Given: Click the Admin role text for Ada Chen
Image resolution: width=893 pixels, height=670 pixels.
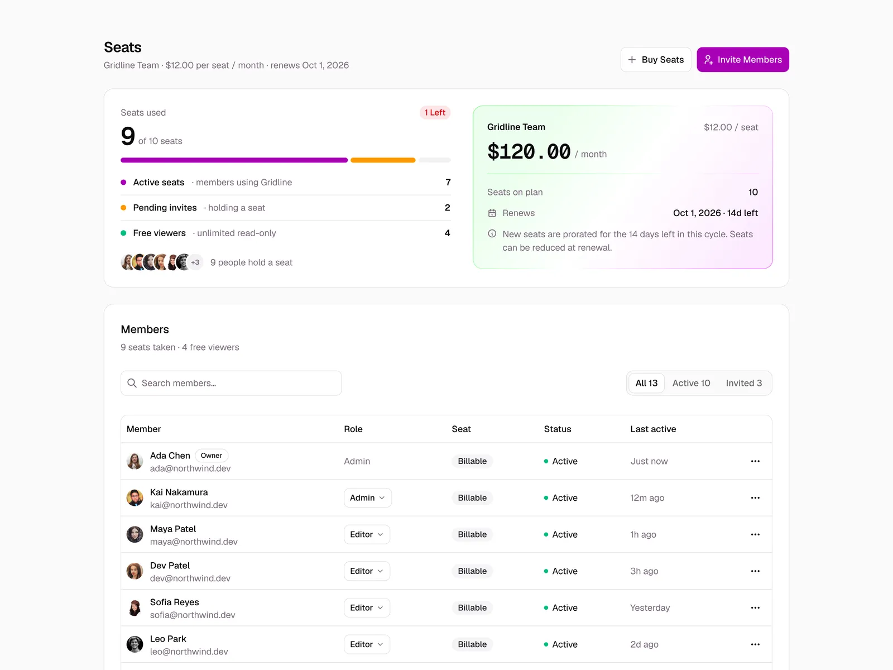Looking at the screenshot, I should [357, 461].
